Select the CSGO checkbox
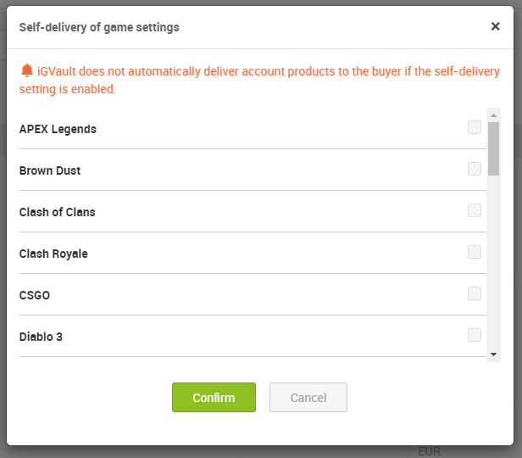Screen dimensions: 522x458 [475, 294]
